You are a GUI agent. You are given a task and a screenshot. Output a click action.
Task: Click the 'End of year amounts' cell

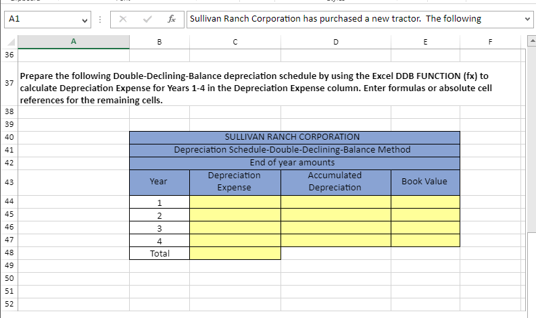point(295,163)
